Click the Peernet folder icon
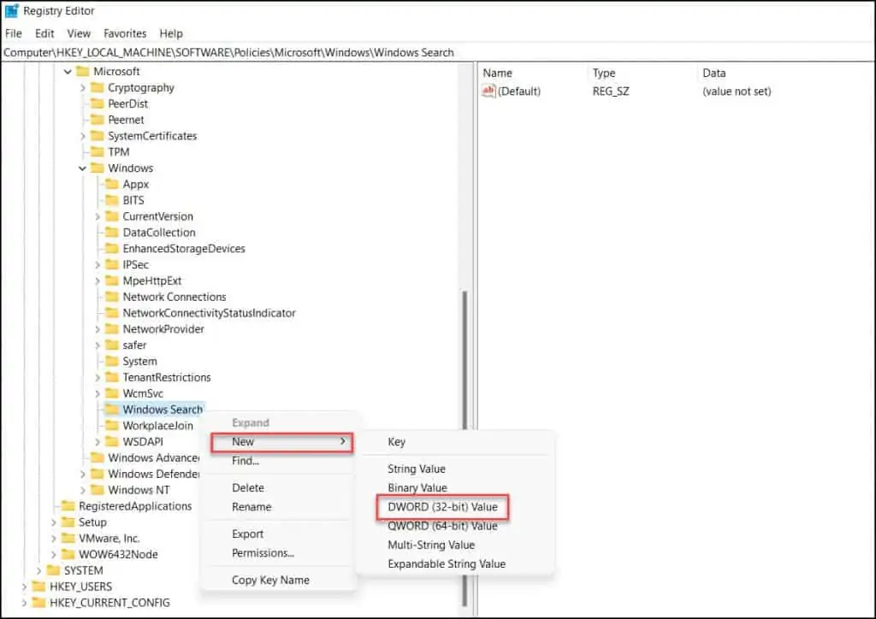This screenshot has height=619, width=876. point(98,120)
